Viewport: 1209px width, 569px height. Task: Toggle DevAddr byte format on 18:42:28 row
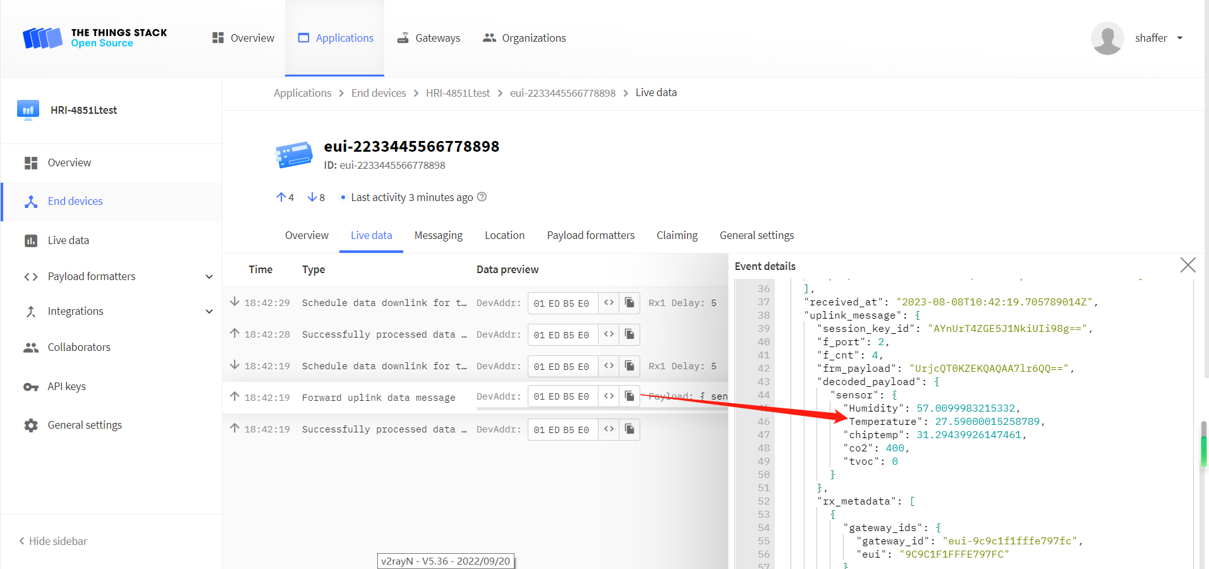point(609,334)
